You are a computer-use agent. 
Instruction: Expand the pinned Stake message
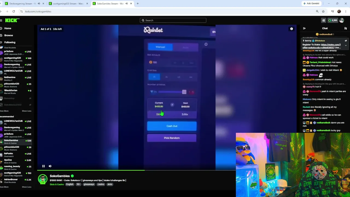click(346, 45)
